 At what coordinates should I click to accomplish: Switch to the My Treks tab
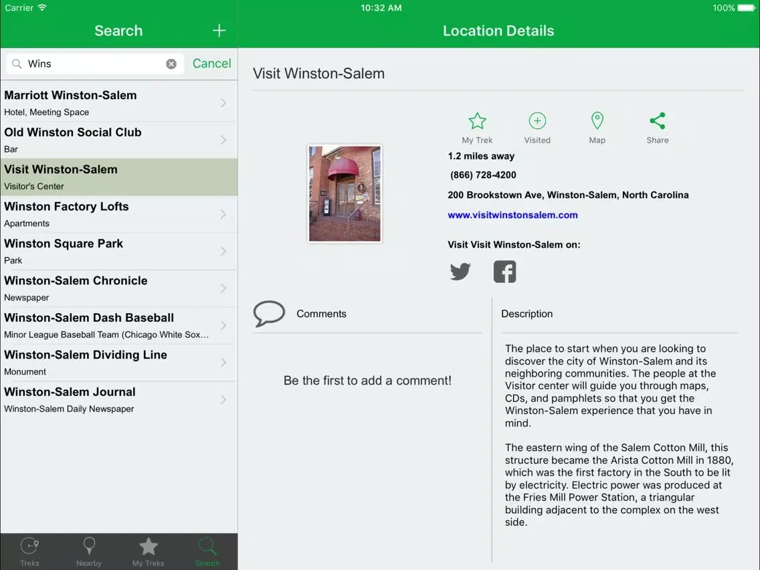tap(149, 552)
